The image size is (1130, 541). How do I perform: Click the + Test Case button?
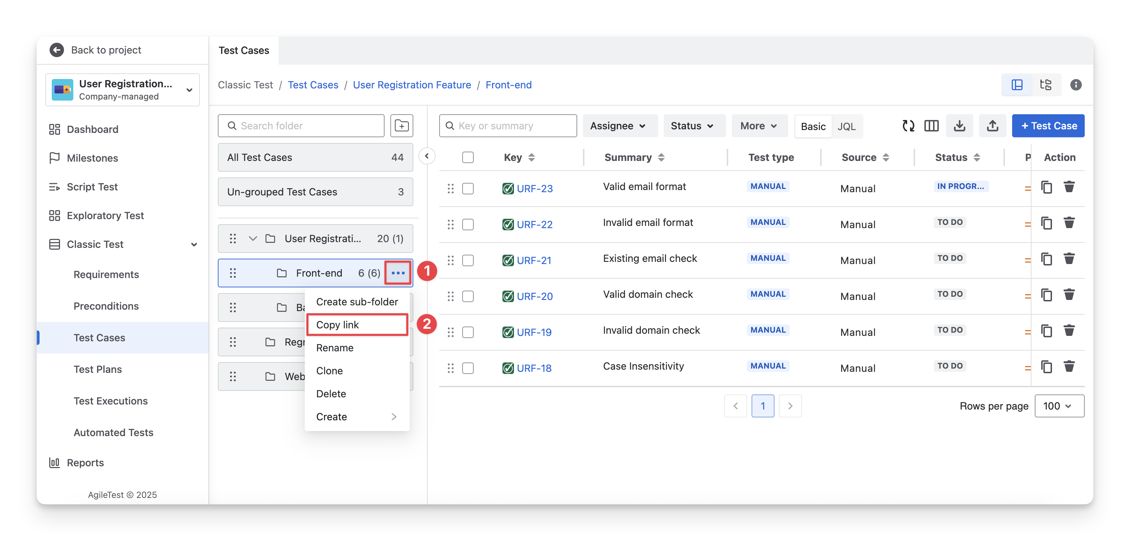(1048, 126)
